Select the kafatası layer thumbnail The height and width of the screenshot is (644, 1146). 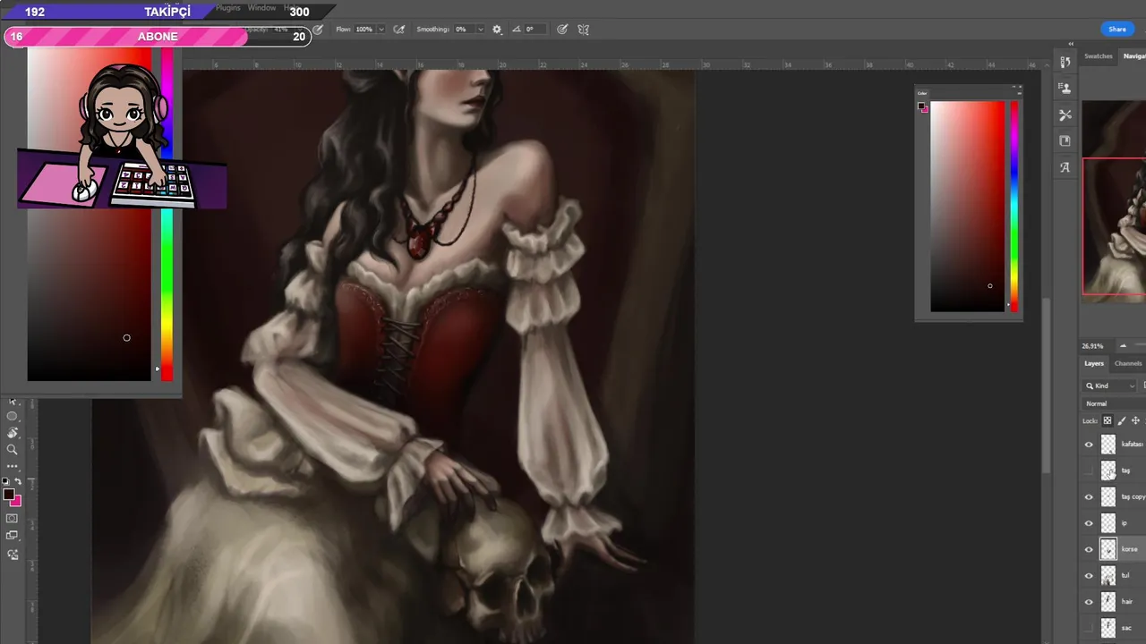click(x=1108, y=445)
